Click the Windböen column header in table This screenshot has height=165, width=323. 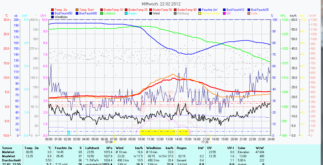(x=153, y=148)
